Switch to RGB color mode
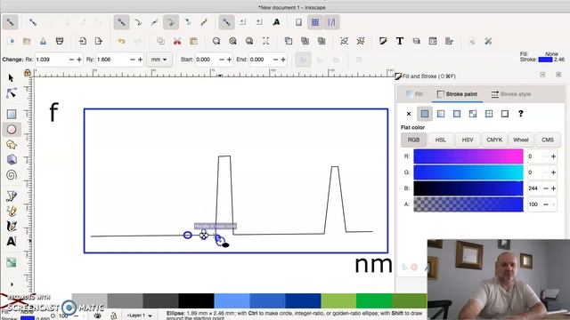This screenshot has height=320, width=570. 413,140
